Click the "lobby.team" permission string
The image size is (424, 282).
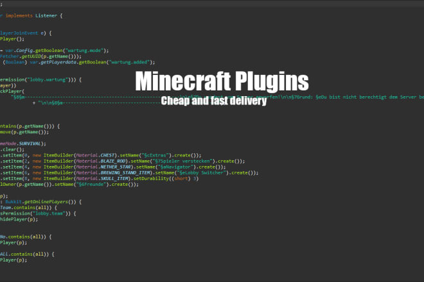49,213
